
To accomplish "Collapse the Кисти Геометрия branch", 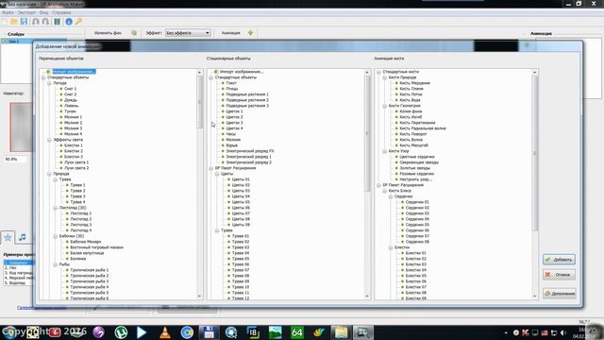I will coord(384,106).
